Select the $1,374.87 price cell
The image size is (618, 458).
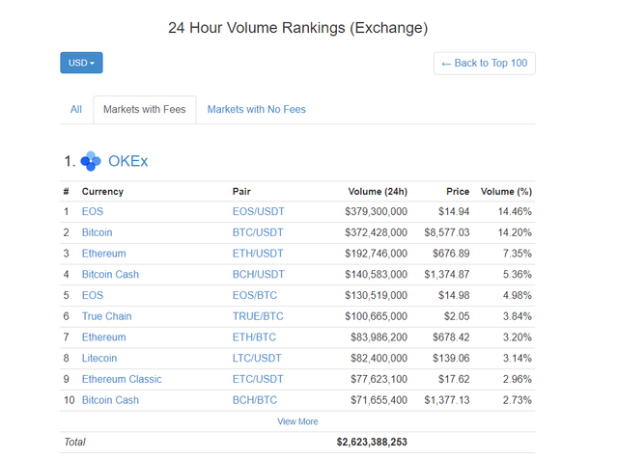447,274
